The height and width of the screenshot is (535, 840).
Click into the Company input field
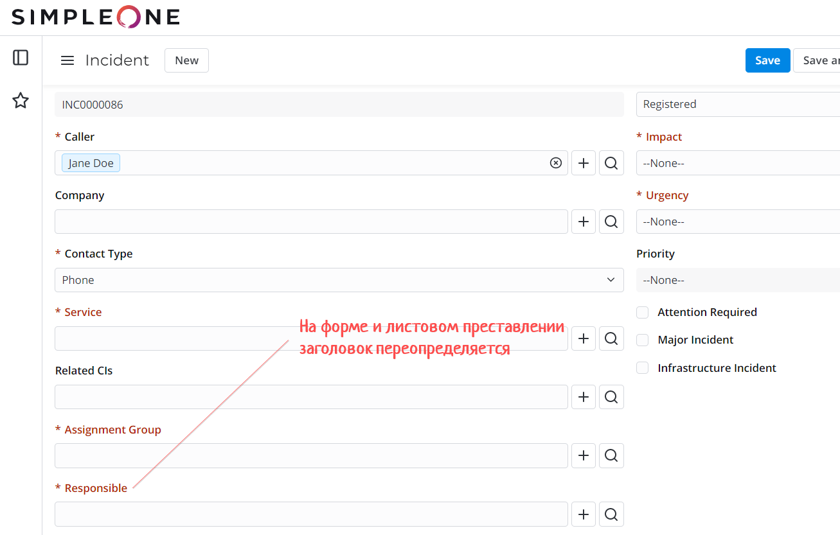(311, 222)
